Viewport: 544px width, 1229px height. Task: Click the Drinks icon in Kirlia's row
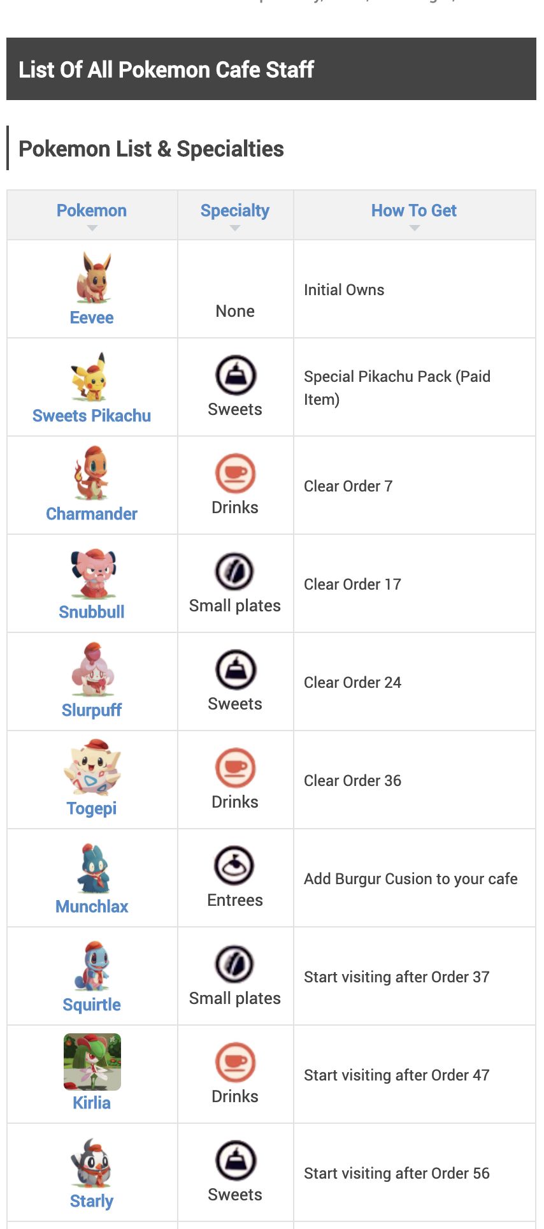(x=235, y=1063)
